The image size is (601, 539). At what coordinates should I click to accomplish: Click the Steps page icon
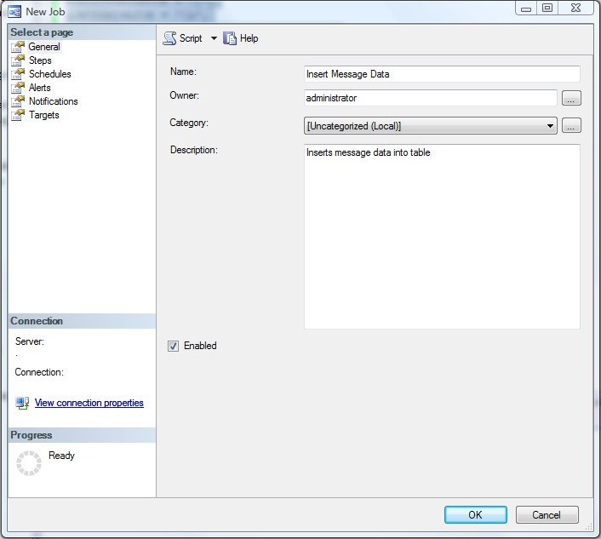(x=18, y=60)
